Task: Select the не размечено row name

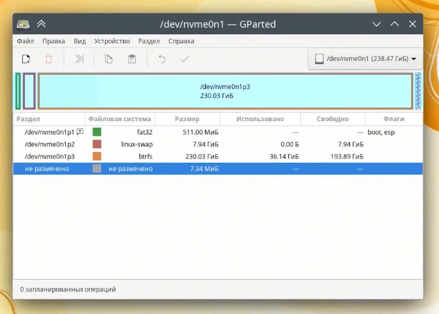Action: point(47,169)
